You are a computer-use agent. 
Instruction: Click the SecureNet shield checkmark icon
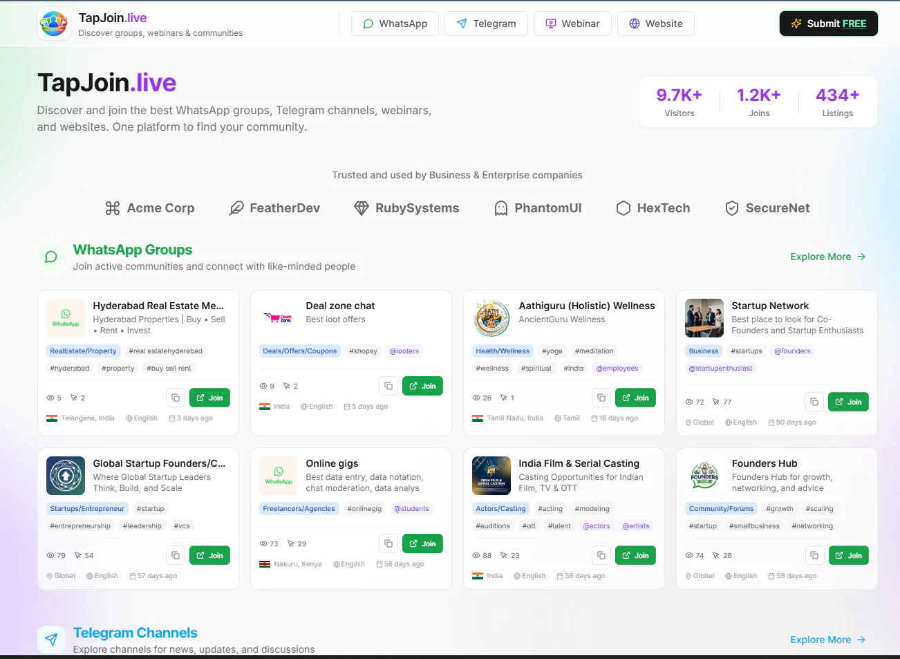click(731, 207)
